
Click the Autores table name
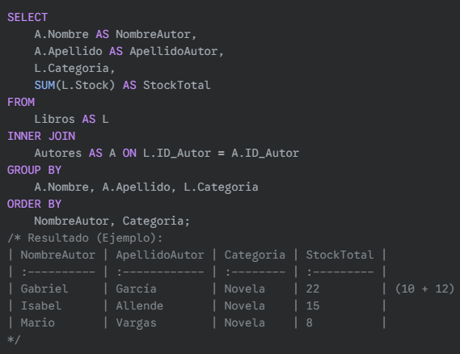[57, 154]
